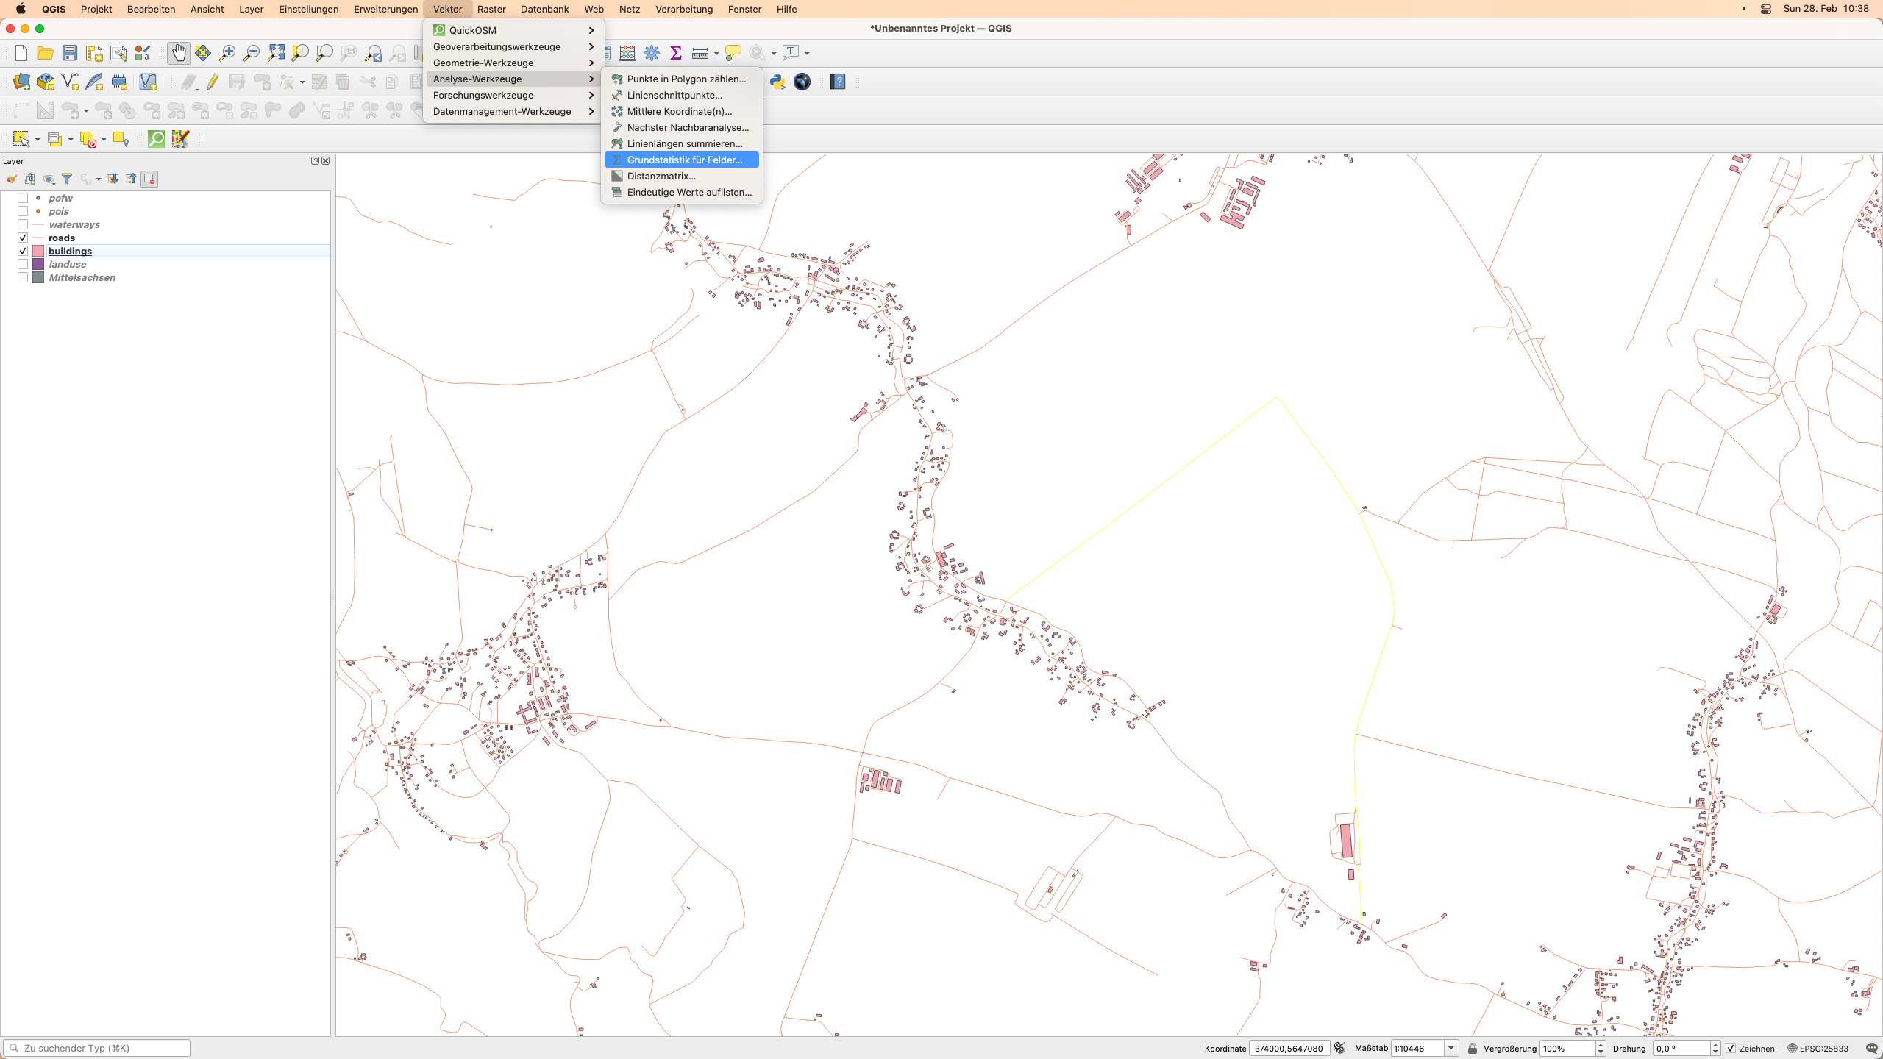Remove layer icon in Layer panel
Screen dimensions: 1883x1059
pos(149,179)
